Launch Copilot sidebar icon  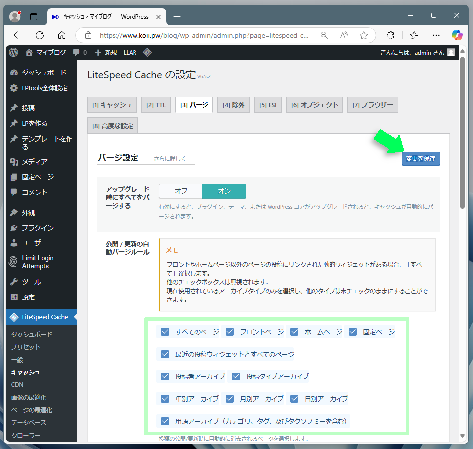(x=457, y=35)
